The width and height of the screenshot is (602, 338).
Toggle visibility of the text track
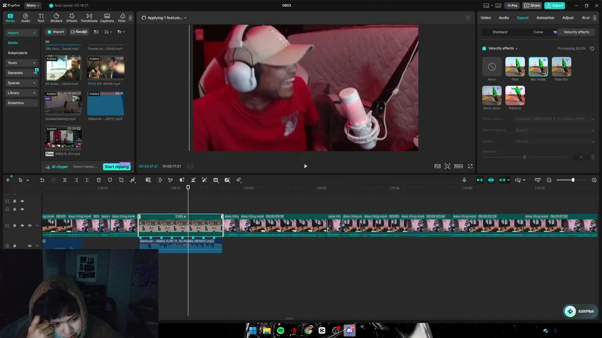point(22,201)
